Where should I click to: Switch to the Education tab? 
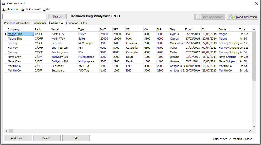click(72, 23)
